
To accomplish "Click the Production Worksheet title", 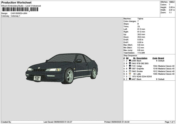I will [x=16, y=2].
